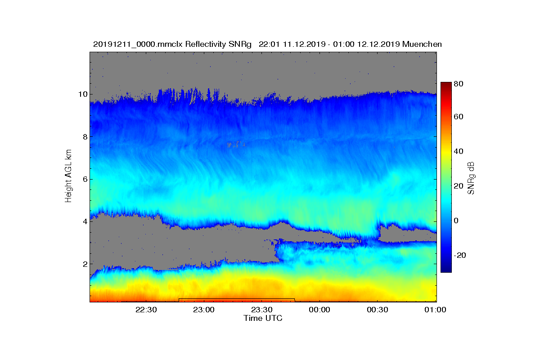This screenshot has height=360, width=540.
Task: Click the colorbar value 40
Action: (459, 151)
